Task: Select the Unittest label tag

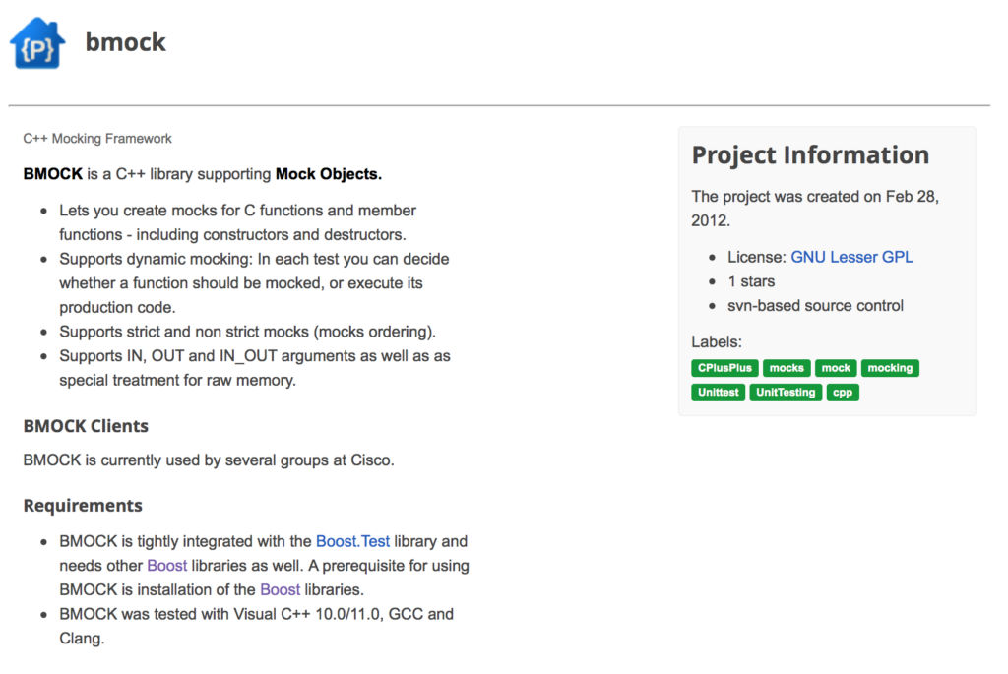Action: click(x=718, y=393)
